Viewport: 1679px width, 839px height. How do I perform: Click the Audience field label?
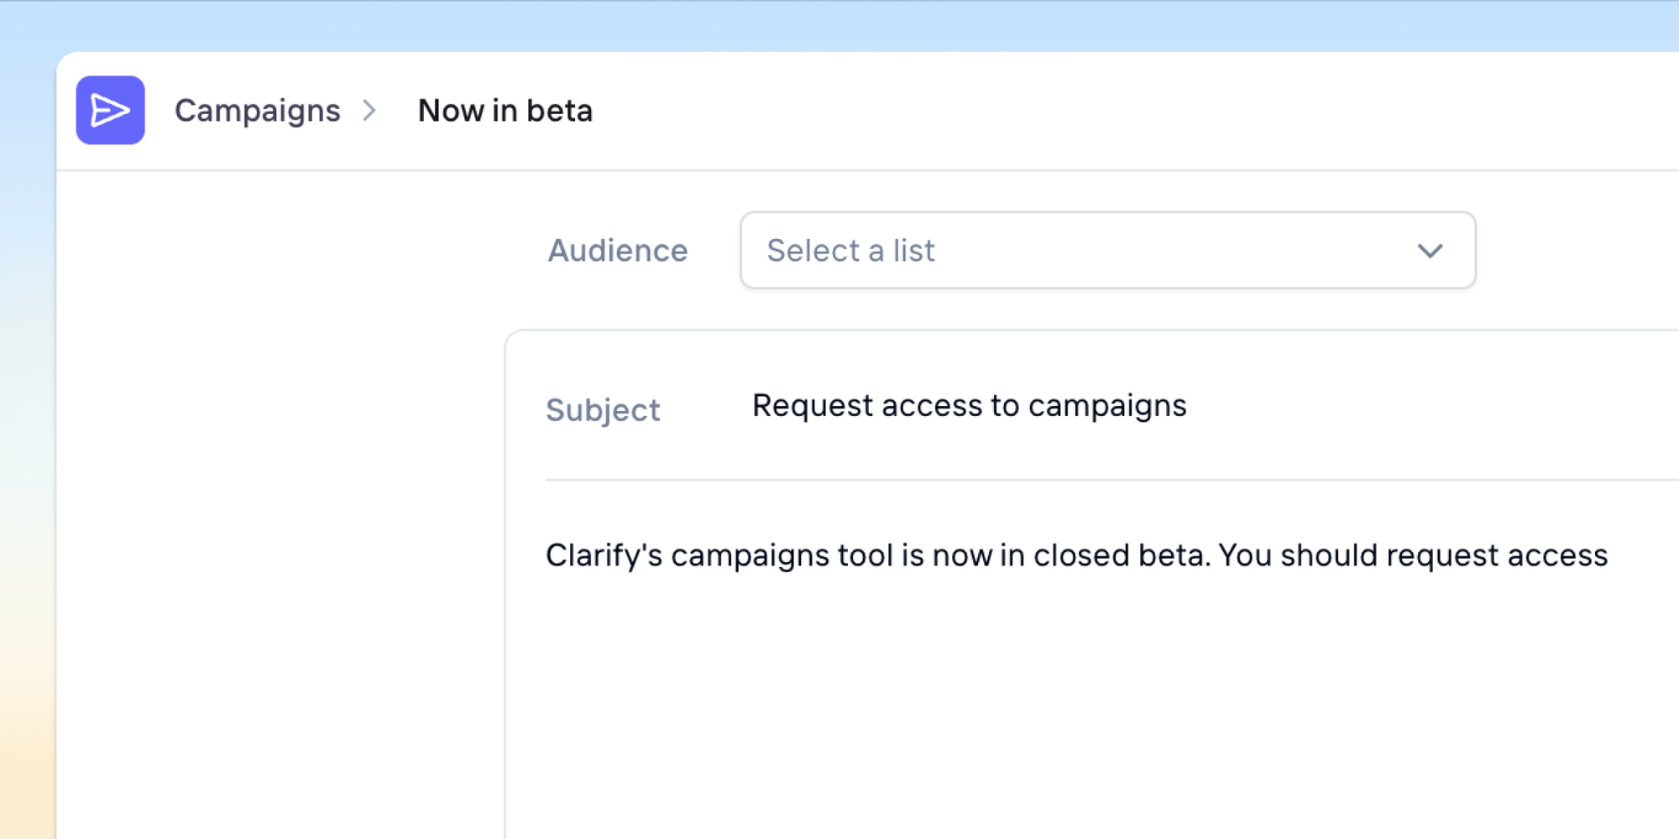tap(618, 251)
